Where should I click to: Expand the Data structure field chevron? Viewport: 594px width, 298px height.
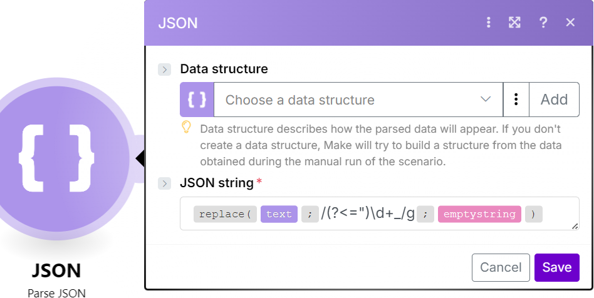coord(165,69)
